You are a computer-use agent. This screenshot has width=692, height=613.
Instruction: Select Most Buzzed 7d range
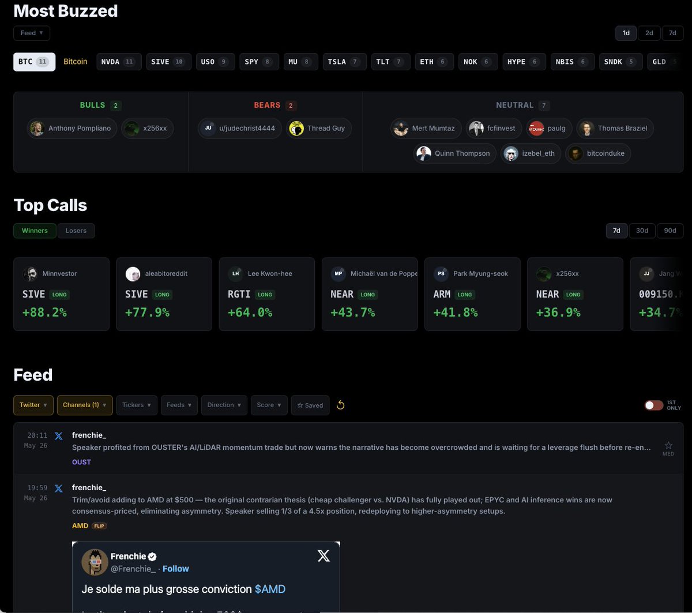672,33
